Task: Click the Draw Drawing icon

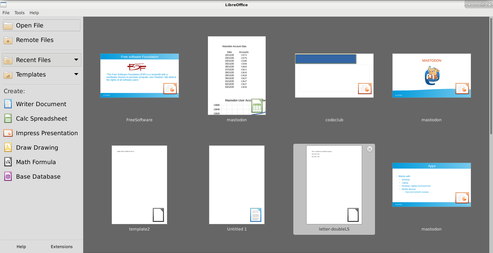Action: [8, 147]
